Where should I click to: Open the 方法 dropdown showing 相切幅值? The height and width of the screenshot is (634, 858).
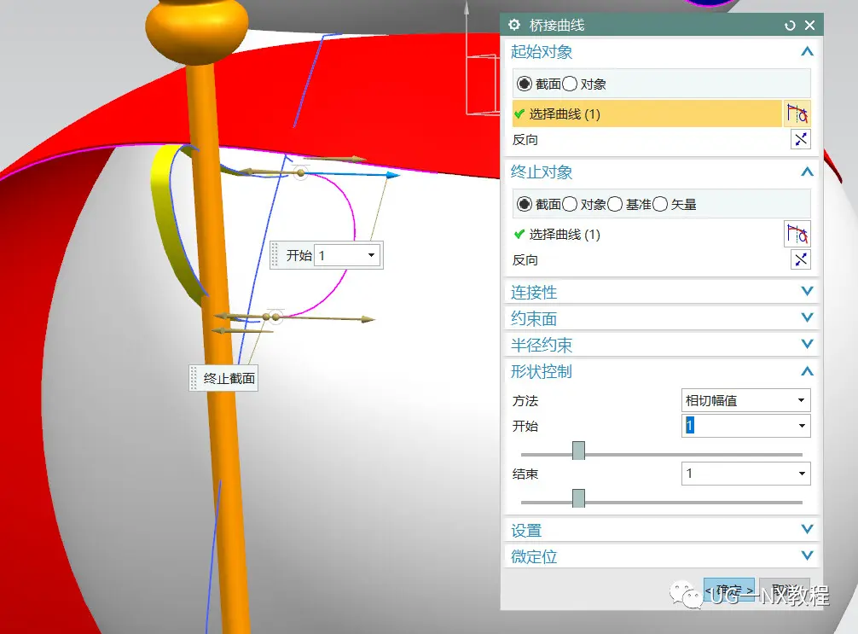(x=745, y=400)
